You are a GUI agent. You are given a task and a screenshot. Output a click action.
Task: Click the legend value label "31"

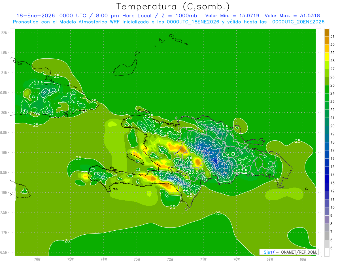point(333,36)
